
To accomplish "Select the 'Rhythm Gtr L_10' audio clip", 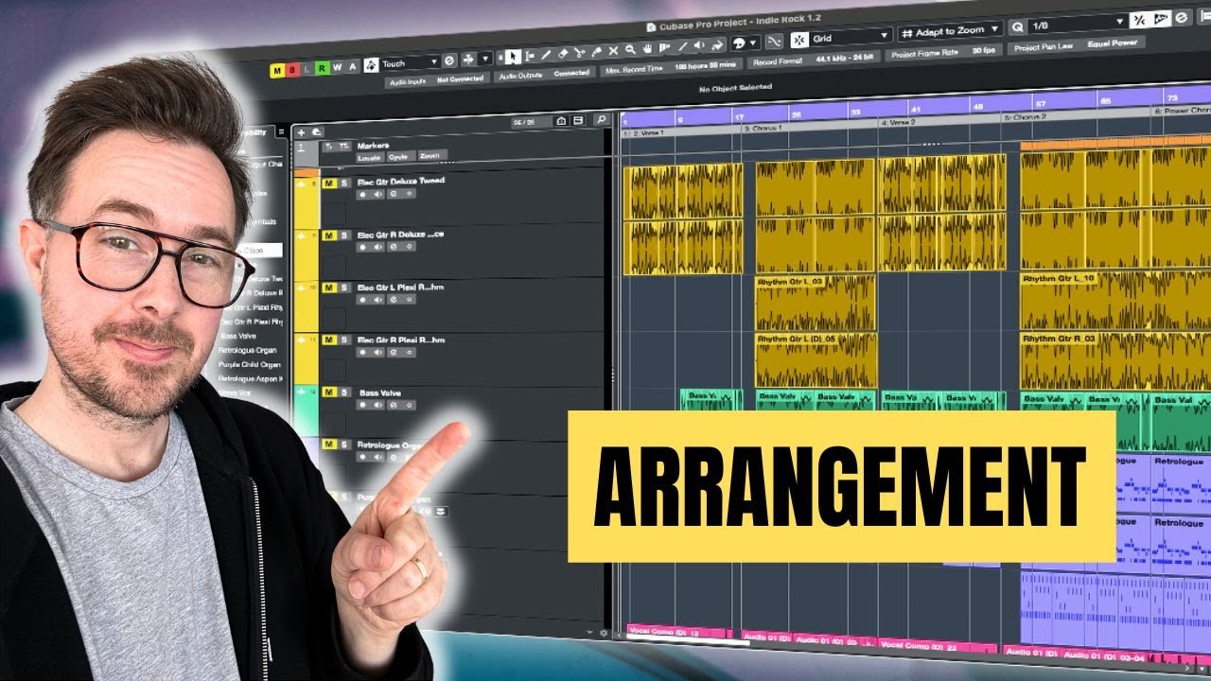I will pos(1115,301).
